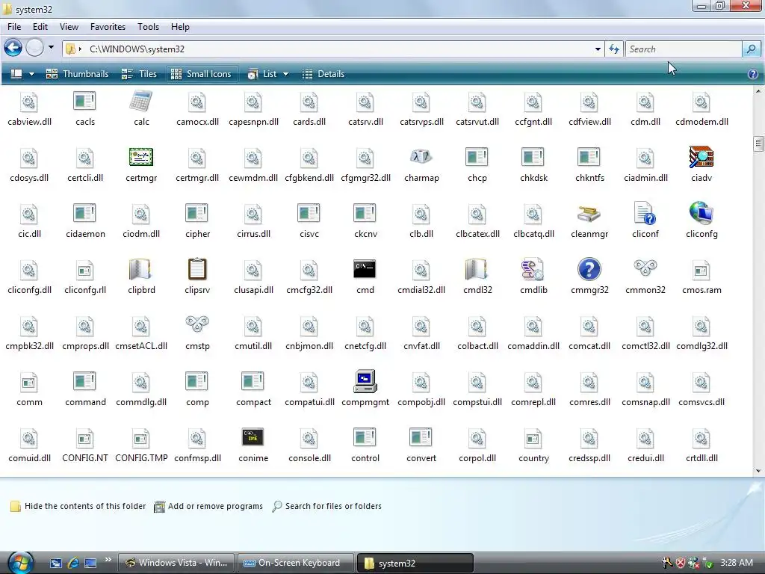Select the cmdlib script icon
Image resolution: width=765 pixels, height=574 pixels.
tap(533, 269)
